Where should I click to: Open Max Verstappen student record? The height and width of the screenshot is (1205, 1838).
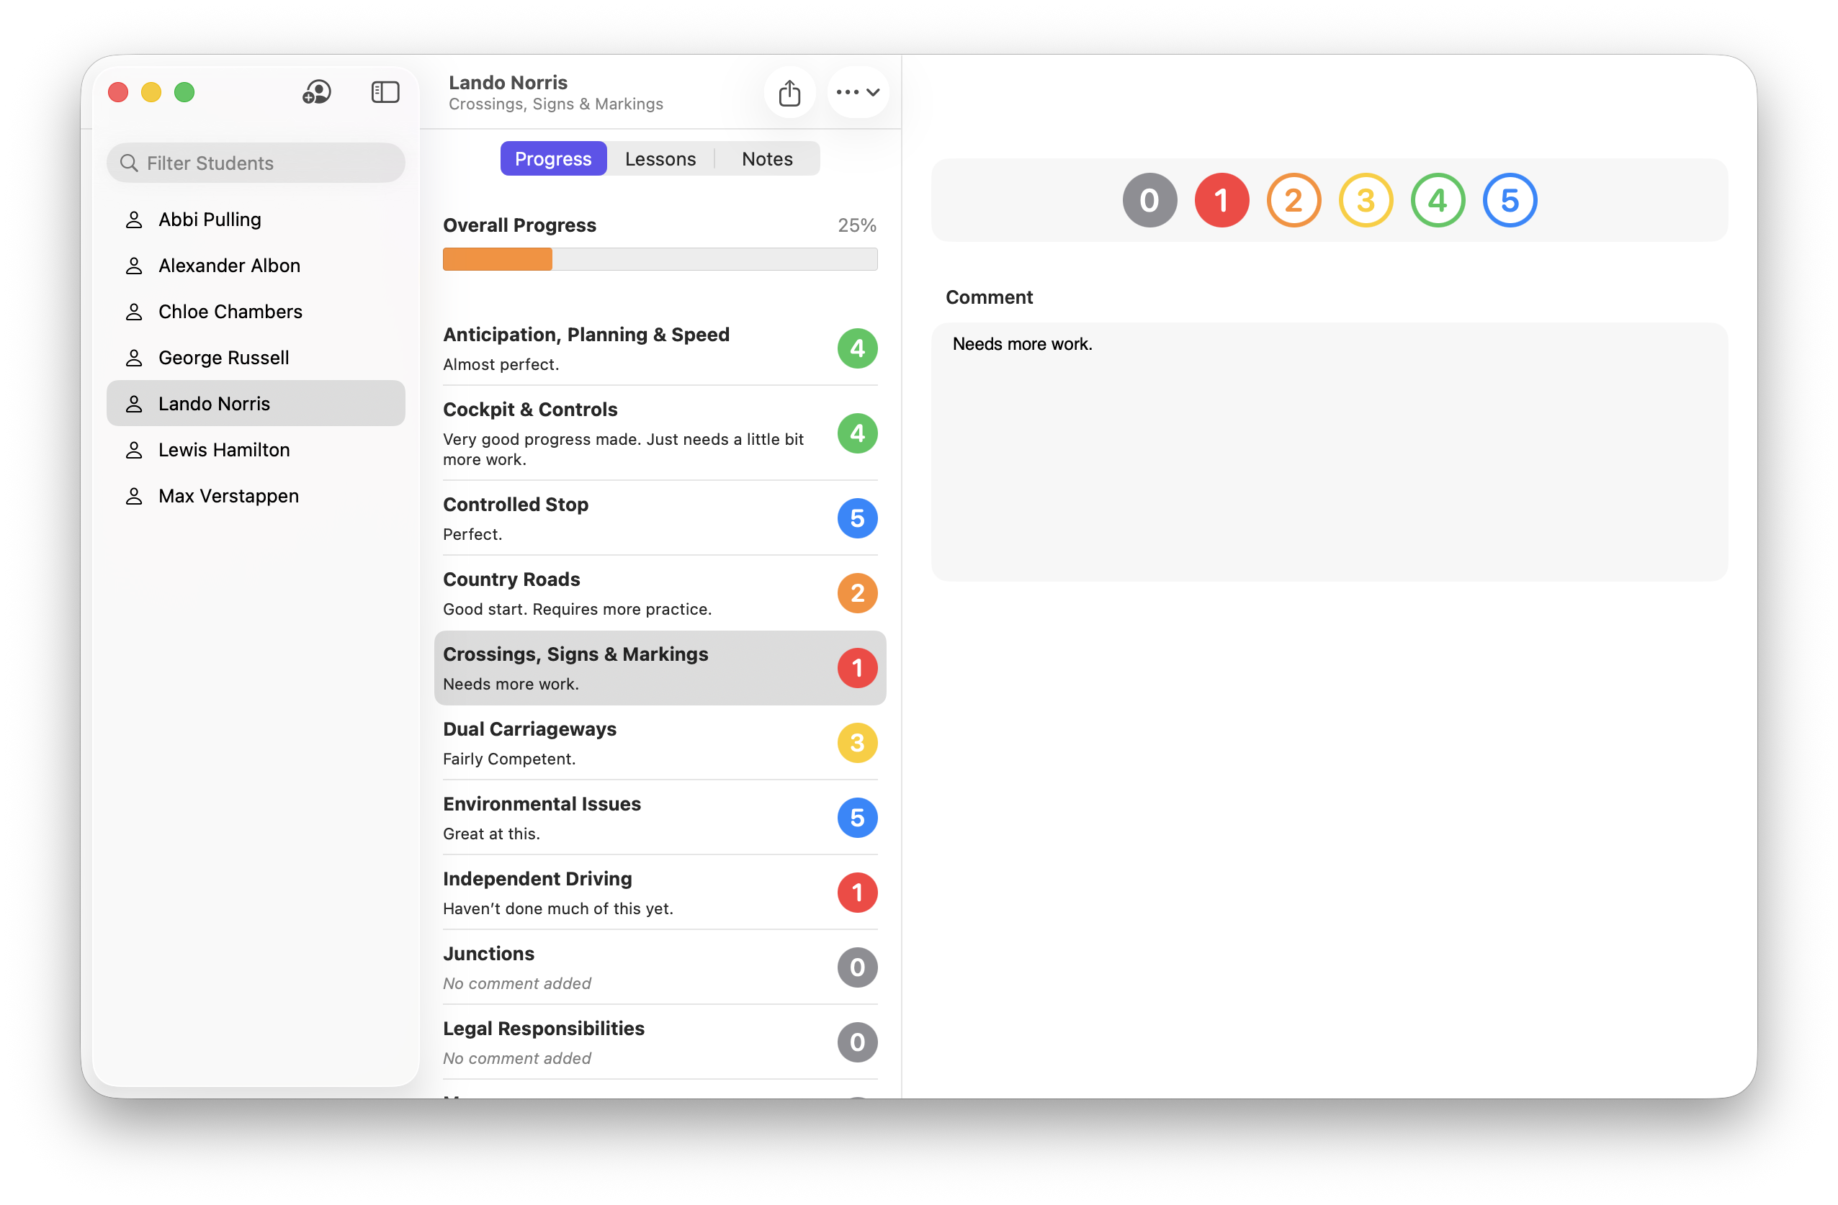(228, 495)
